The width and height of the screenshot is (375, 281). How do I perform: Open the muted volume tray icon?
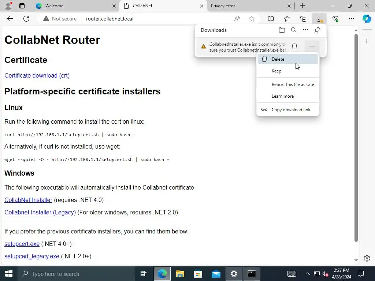325,274
